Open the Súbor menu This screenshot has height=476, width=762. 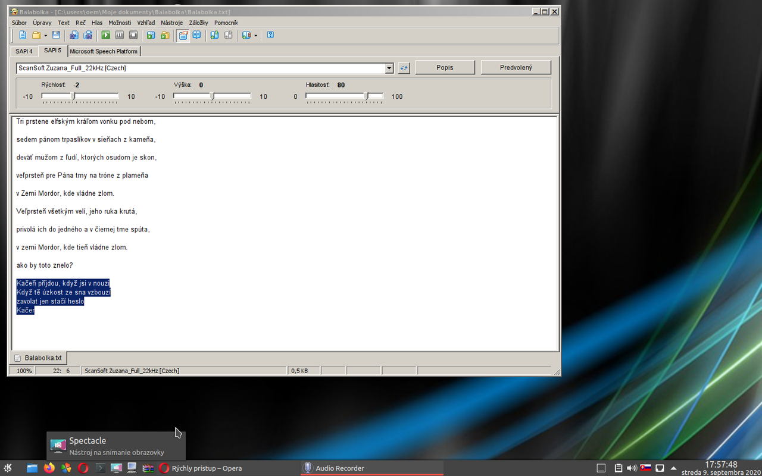click(19, 23)
